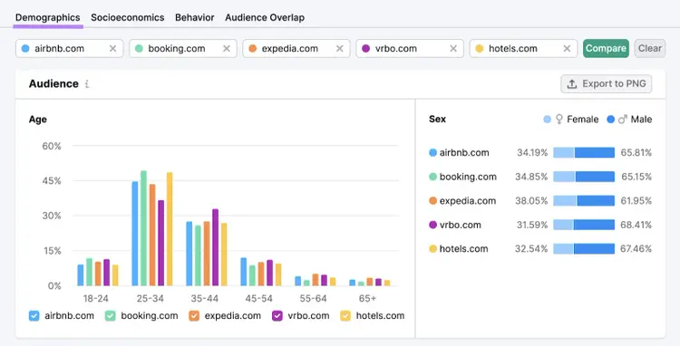680x346 pixels.
Task: Click the yellow dot in hotels.com input
Action: (480, 49)
